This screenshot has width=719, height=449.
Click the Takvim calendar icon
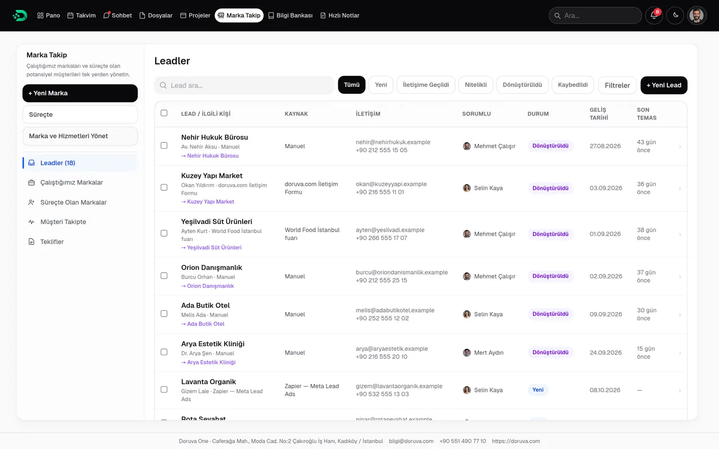[x=71, y=16]
